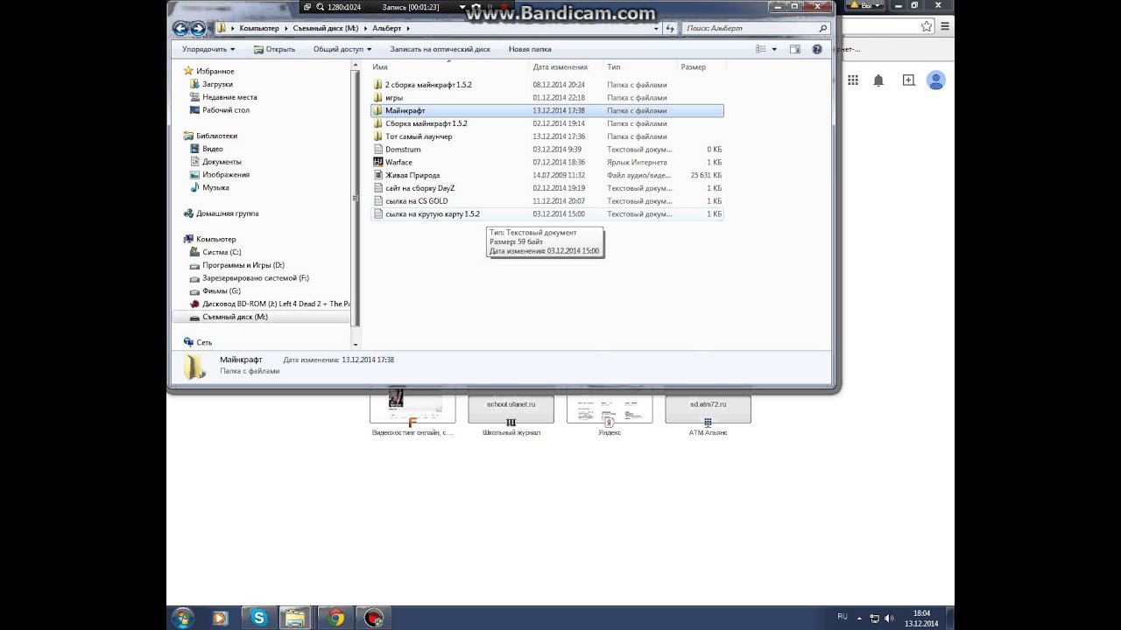Open the Документы library
The image size is (1121, 630).
coord(222,162)
